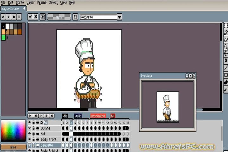Open the Layer menu

coord(30,3)
